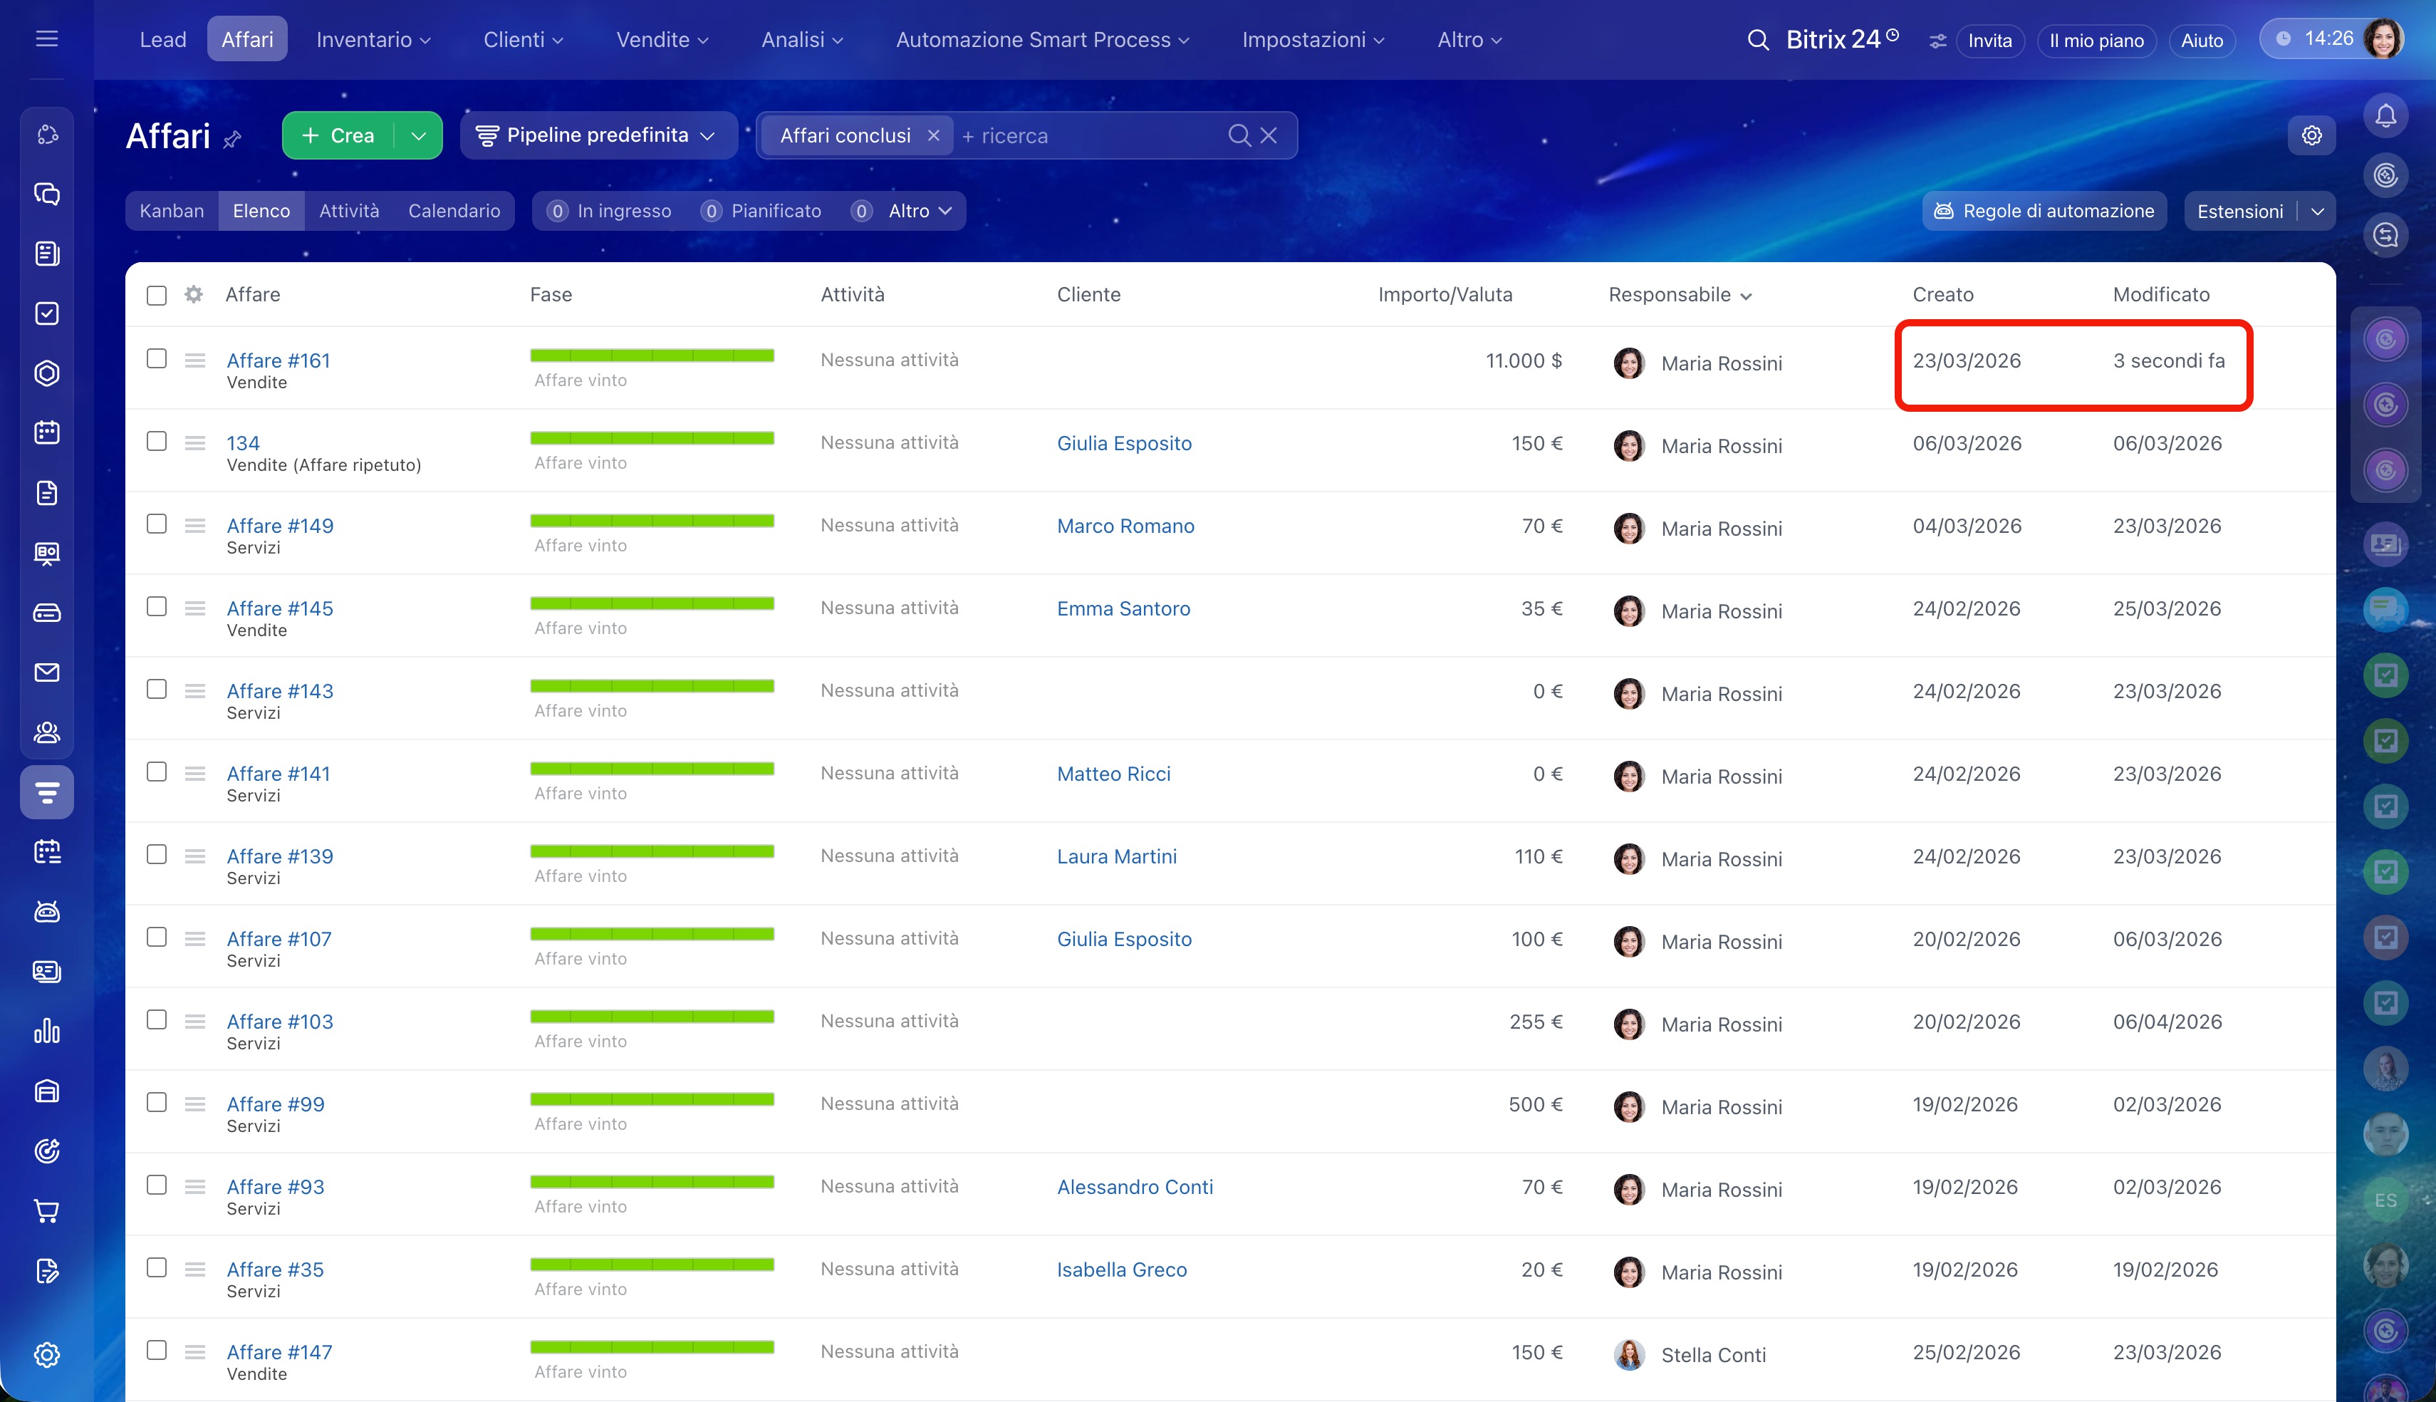This screenshot has height=1402, width=2436.
Task: Switch to the Kanban view tab
Action: point(172,211)
